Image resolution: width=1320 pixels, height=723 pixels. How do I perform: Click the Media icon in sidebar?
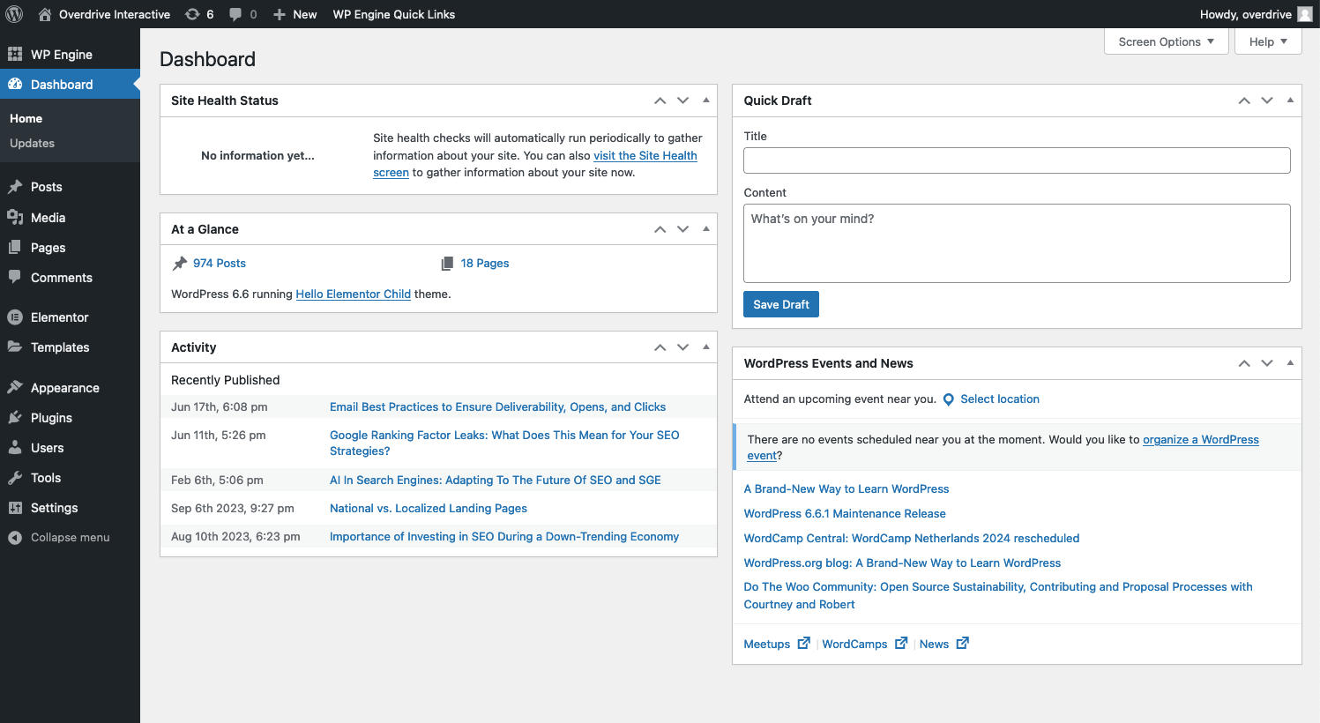[15, 218]
